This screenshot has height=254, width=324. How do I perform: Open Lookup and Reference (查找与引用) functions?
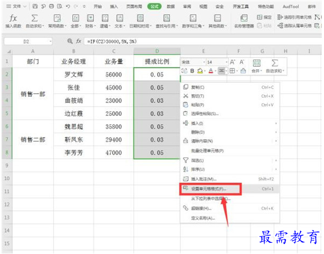(167, 21)
